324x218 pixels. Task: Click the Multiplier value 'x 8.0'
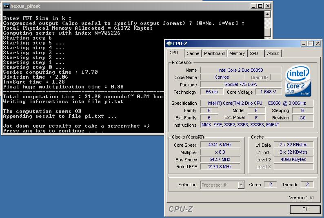[220, 152]
